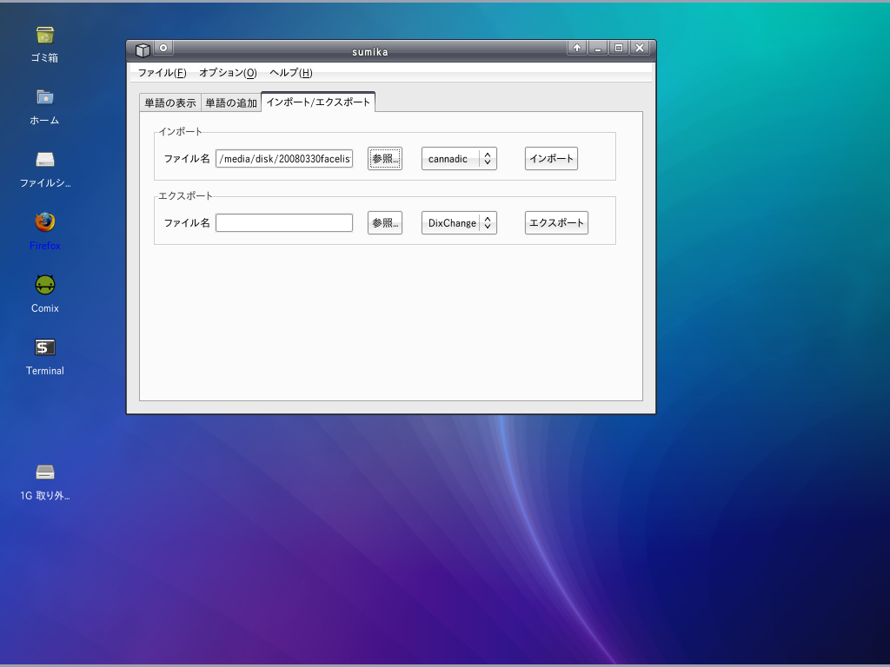Click the import file name field
The width and height of the screenshot is (890, 667).
pyautogui.click(x=284, y=159)
